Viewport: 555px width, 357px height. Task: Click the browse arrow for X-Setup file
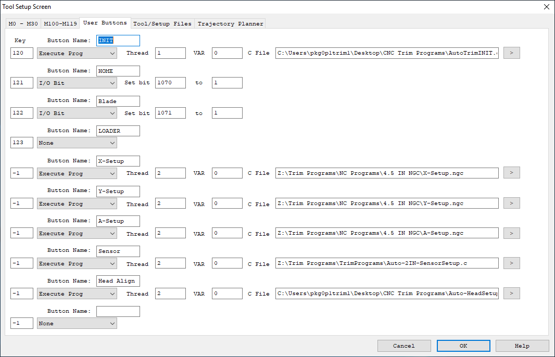coord(511,173)
